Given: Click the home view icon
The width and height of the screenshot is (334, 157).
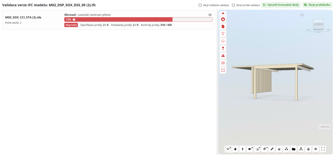Looking at the screenshot, I should pyautogui.click(x=302, y=15).
